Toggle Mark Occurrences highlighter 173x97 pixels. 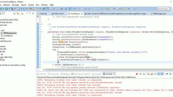pos(47,9)
